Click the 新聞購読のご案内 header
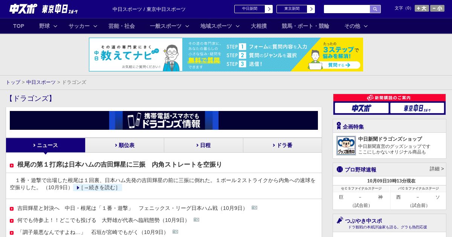The width and height of the screenshot is (452, 237). coord(389,97)
